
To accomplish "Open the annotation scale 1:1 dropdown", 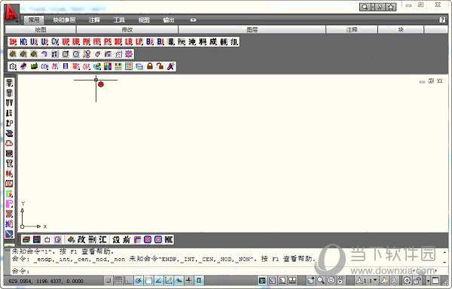I will 367,281.
